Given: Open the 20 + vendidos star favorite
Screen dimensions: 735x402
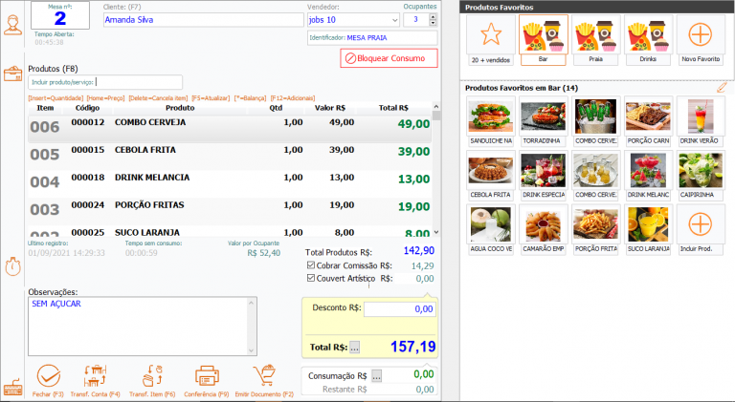Looking at the screenshot, I should click(x=490, y=36).
